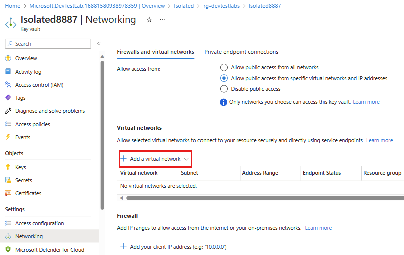
Task: Click the Keys icon under Objects
Action: click(8, 167)
